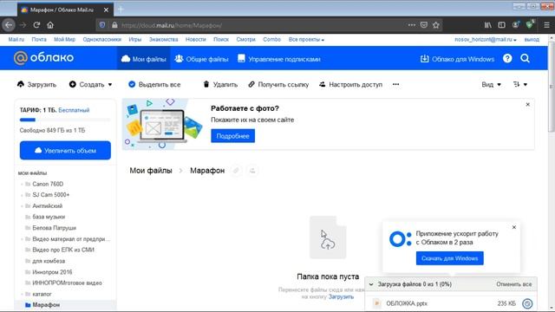Click Отменить все in upload panel
Screen dimensions: 555x312
pyautogui.click(x=513, y=284)
